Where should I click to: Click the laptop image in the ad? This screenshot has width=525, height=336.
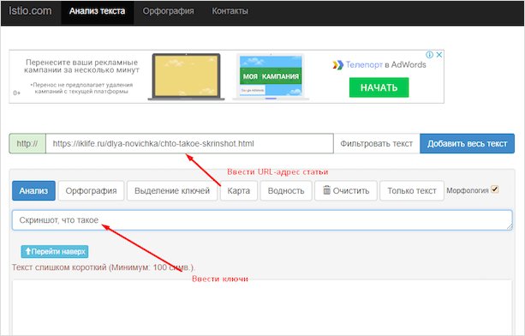pyautogui.click(x=186, y=76)
